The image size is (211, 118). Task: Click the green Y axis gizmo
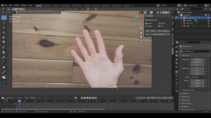pos(137,17)
